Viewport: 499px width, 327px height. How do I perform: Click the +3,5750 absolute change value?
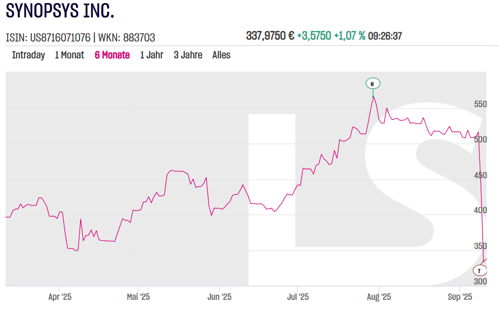point(314,36)
